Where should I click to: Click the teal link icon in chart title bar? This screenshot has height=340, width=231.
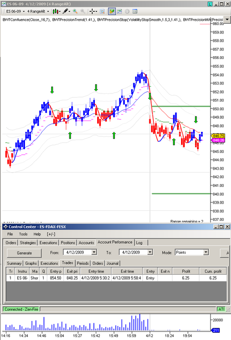pyautogui.click(x=210, y=4)
